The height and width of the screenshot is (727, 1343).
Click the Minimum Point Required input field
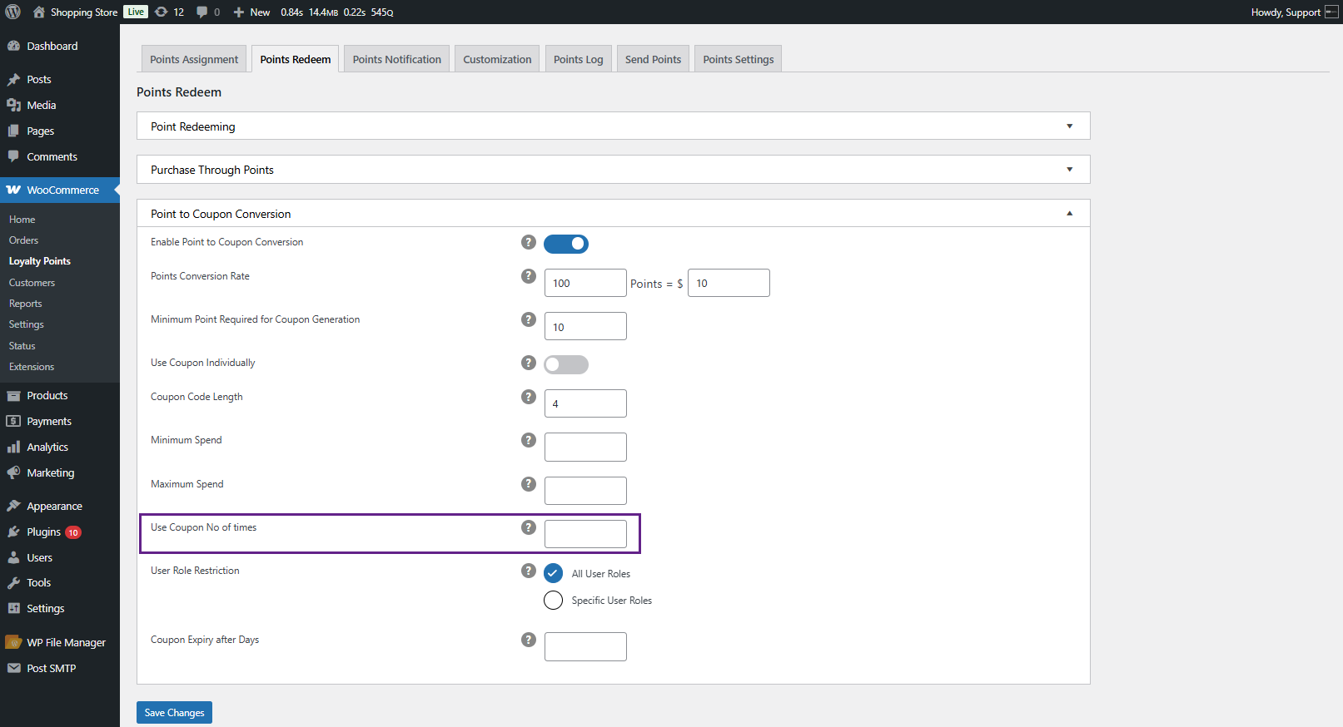(585, 326)
